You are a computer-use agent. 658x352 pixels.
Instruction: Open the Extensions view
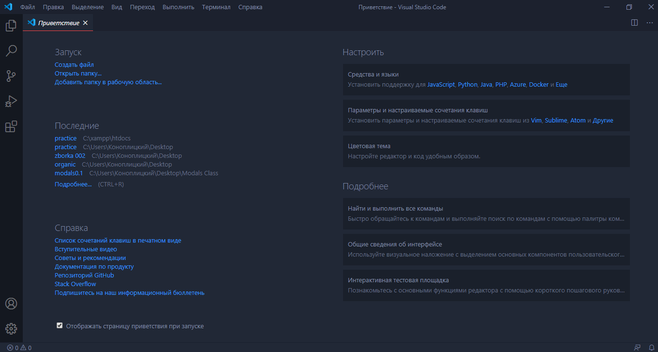(x=11, y=126)
